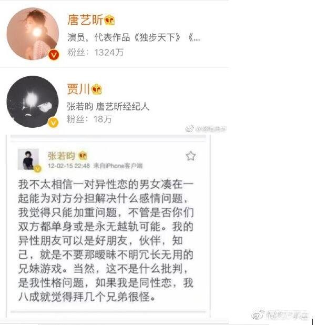Tap the yellow V badge on 张若昀's avatar
Screen dimensions: 315x325
click(x=37, y=169)
